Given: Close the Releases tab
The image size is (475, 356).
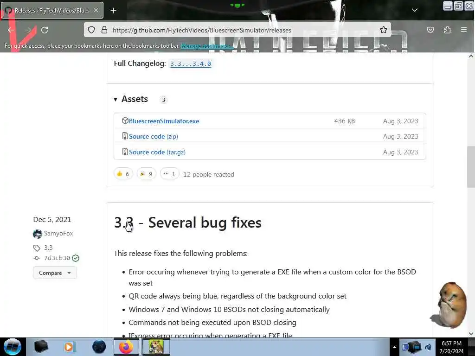Looking at the screenshot, I should [96, 10].
